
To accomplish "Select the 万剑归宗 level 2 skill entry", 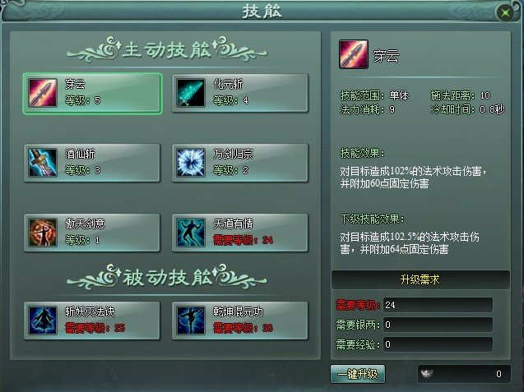I will click(x=239, y=163).
